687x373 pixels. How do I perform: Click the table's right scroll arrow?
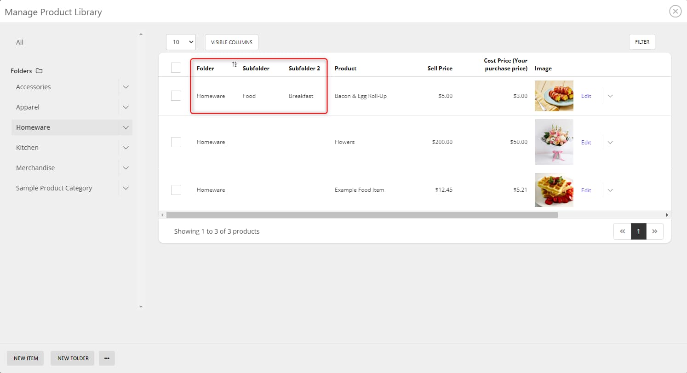point(667,215)
